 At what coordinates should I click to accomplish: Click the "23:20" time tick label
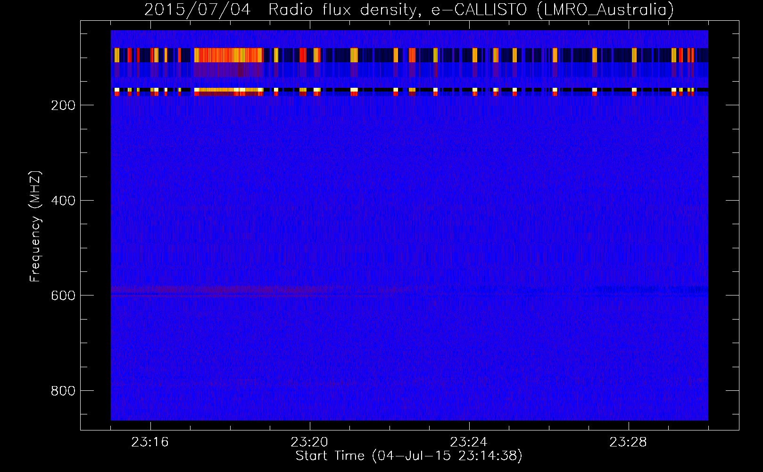309,442
